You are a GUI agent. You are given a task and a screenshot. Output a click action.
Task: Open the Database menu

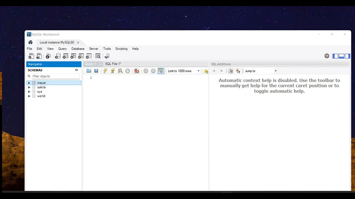tap(78, 49)
